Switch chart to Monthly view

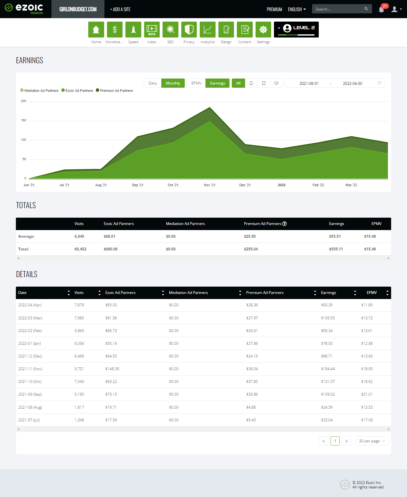click(173, 83)
